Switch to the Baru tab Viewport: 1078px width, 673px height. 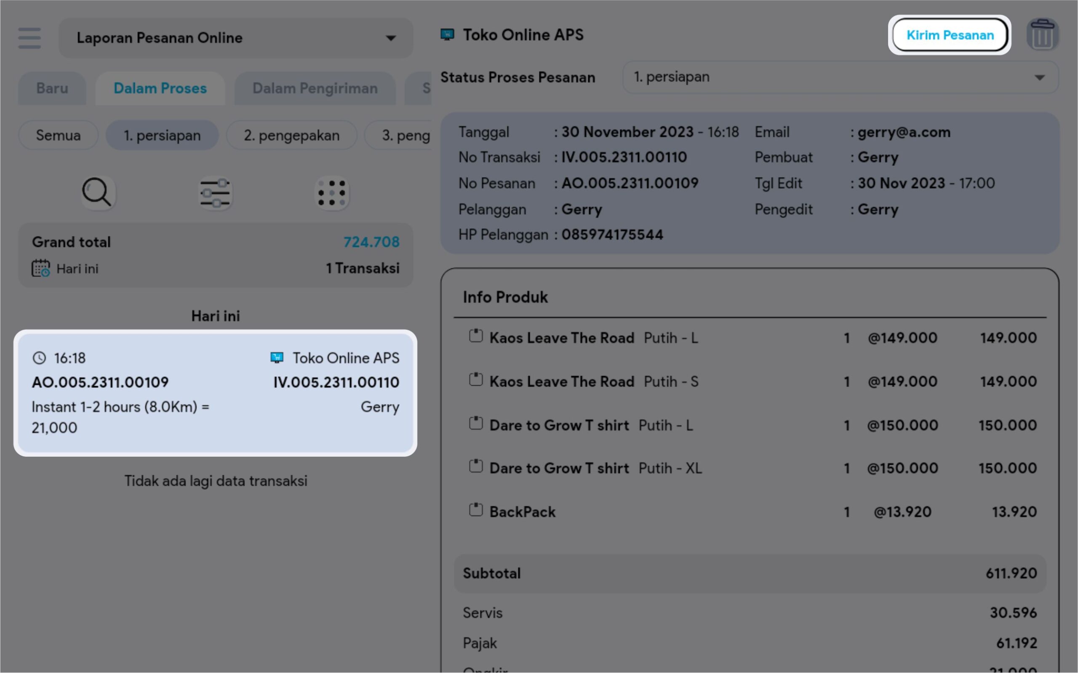tap(52, 88)
